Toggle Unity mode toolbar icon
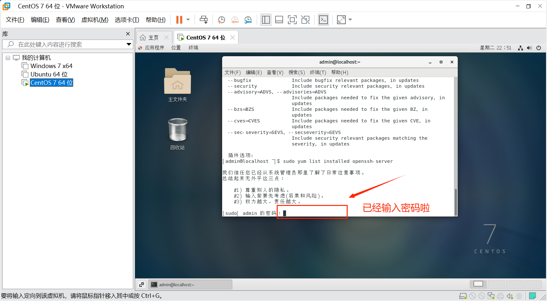This screenshot has height=301, width=547. [306, 20]
